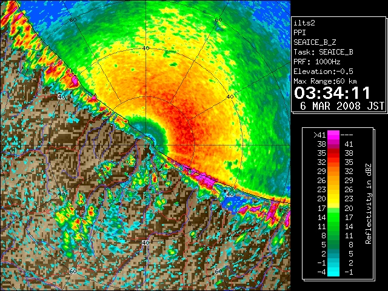Click the 40 range label over the northeast sea echo

click(230, 97)
